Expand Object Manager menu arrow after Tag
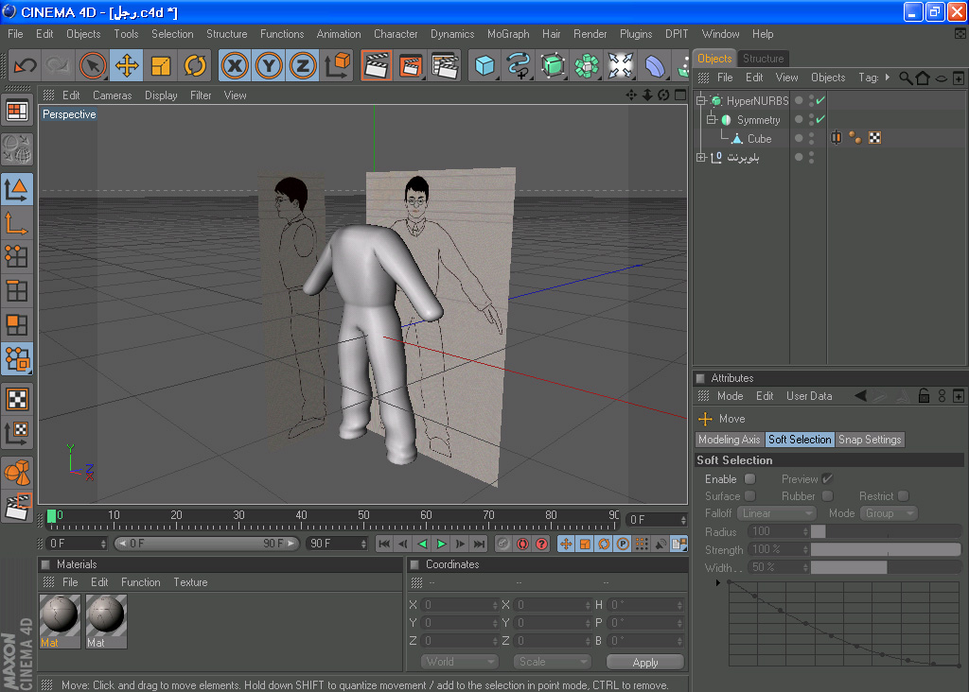Viewport: 969px width, 692px height. (x=888, y=78)
